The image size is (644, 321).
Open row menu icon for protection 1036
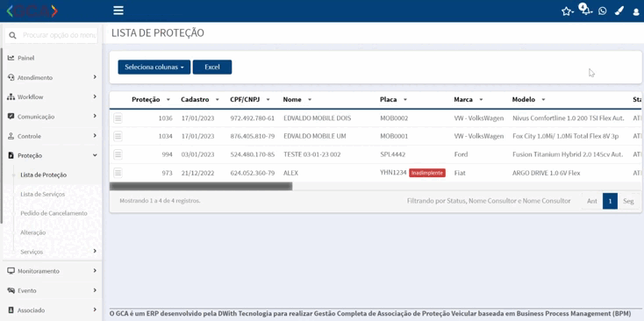click(x=118, y=118)
